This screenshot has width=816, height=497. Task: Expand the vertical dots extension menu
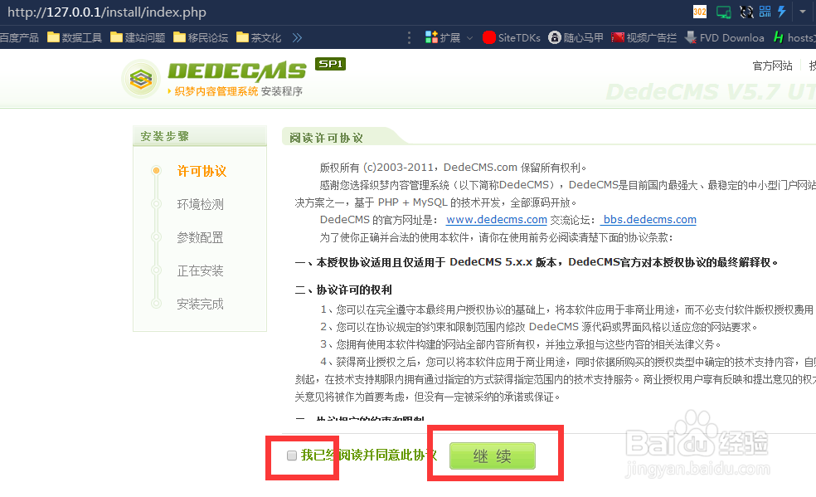pos(409,37)
